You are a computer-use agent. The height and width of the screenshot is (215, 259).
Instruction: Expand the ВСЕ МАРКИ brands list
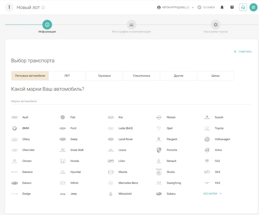213,194
